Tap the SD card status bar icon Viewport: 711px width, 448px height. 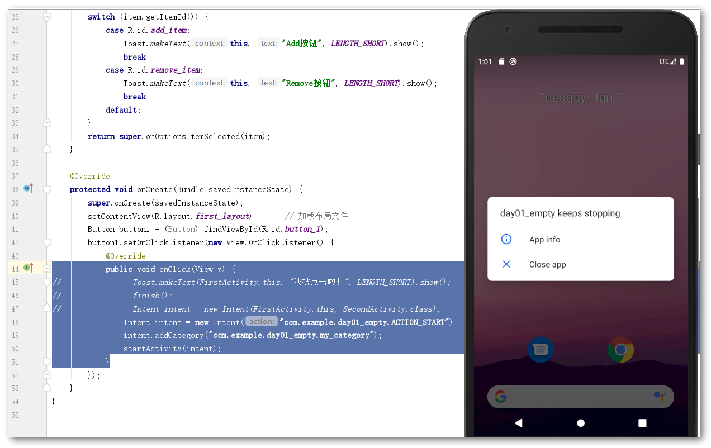point(502,61)
